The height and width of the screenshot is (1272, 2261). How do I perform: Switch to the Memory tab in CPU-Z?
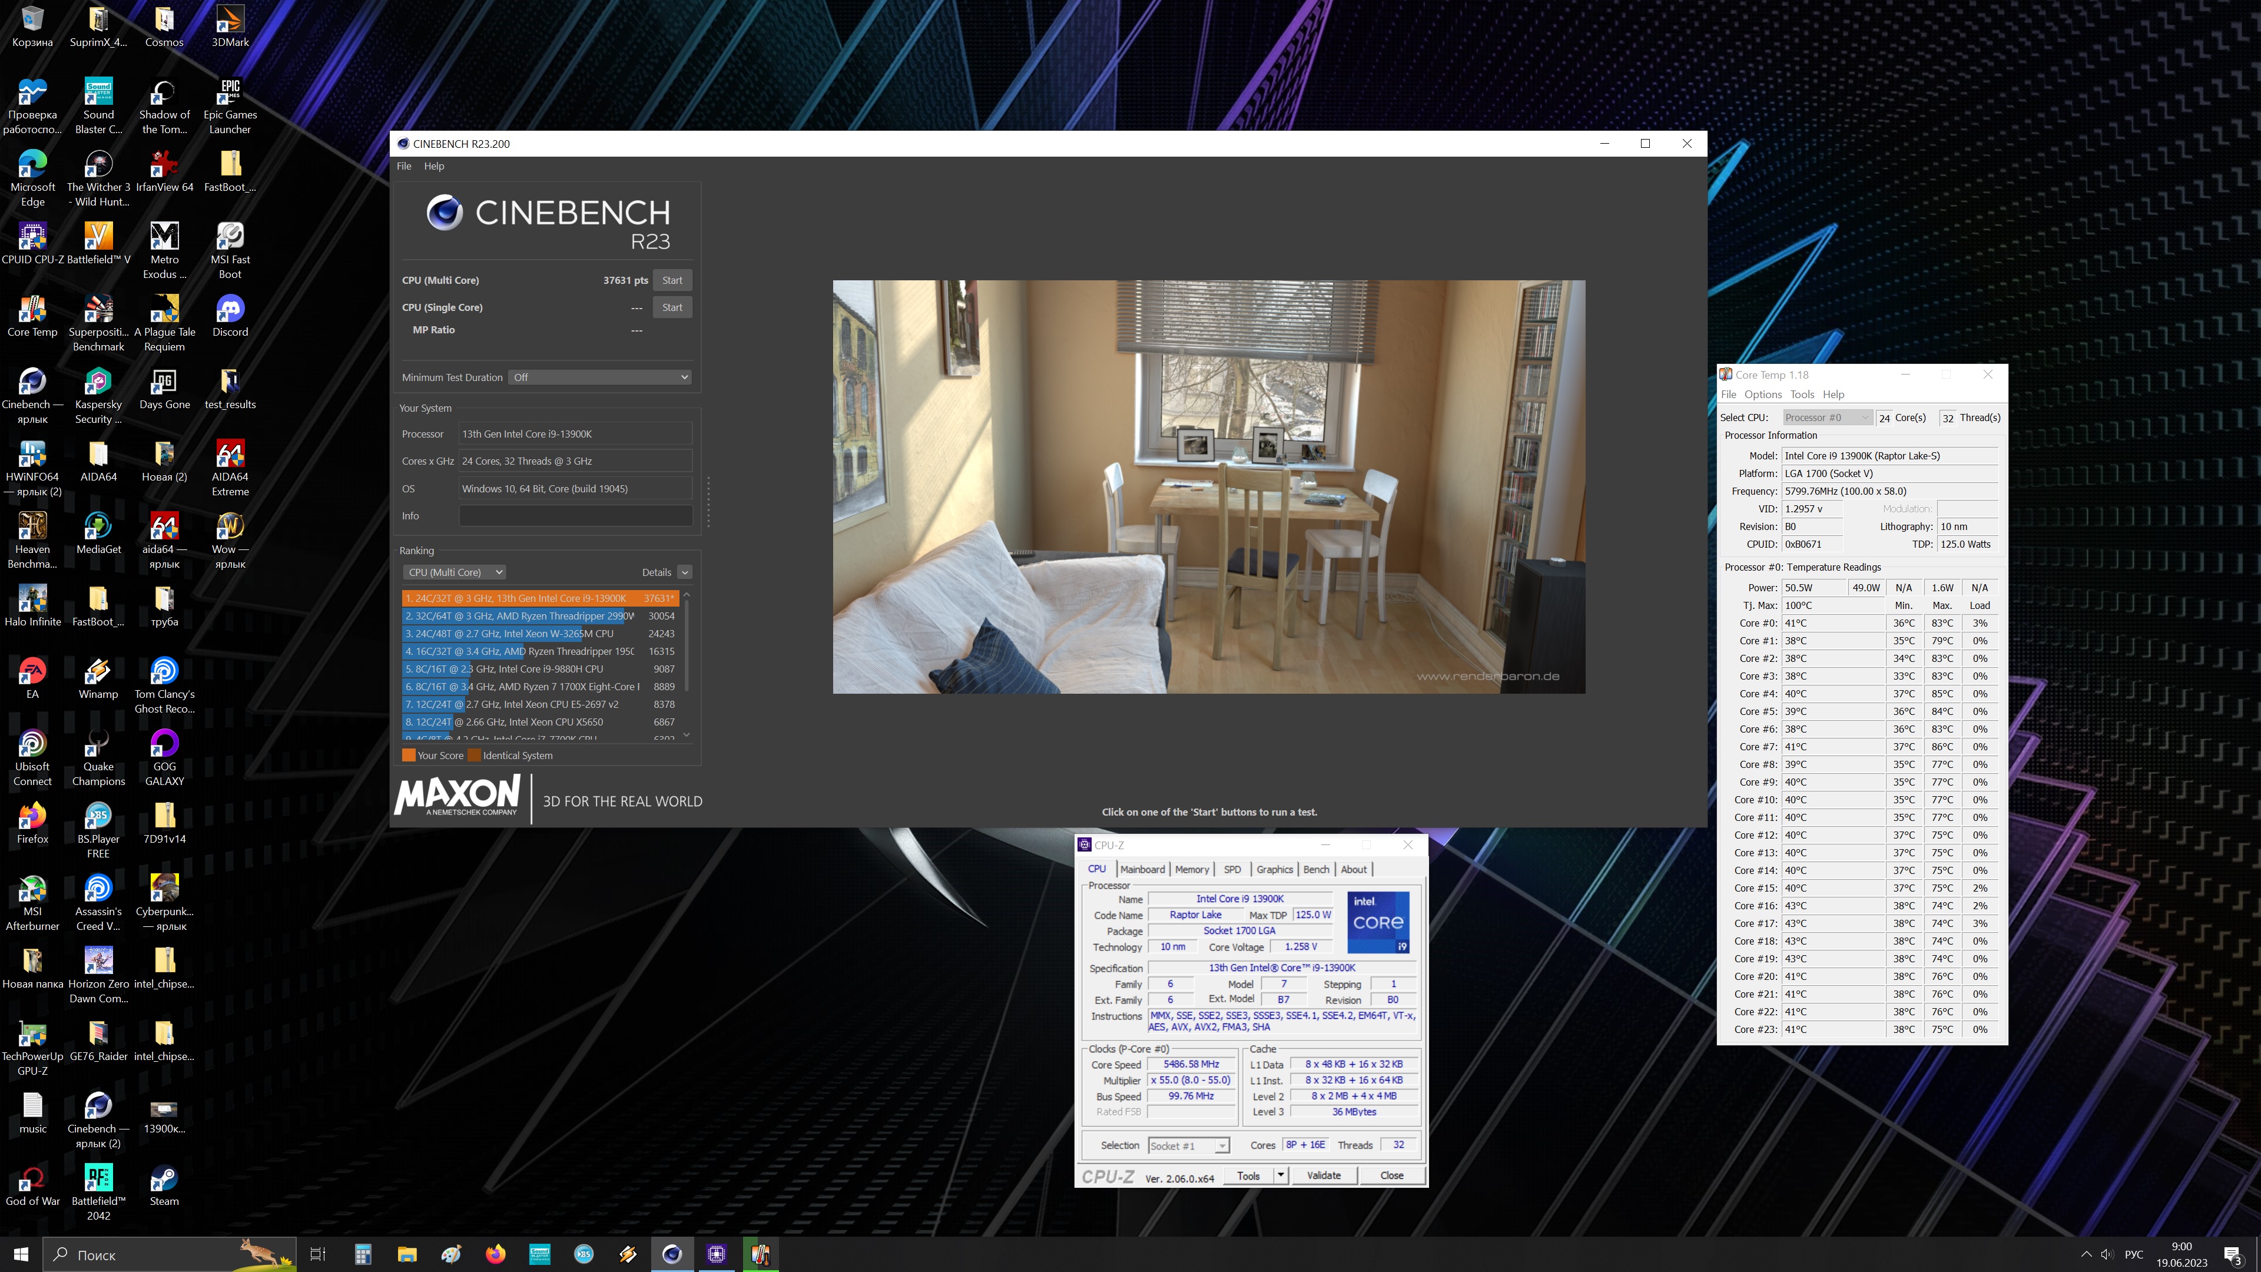[x=1191, y=869]
